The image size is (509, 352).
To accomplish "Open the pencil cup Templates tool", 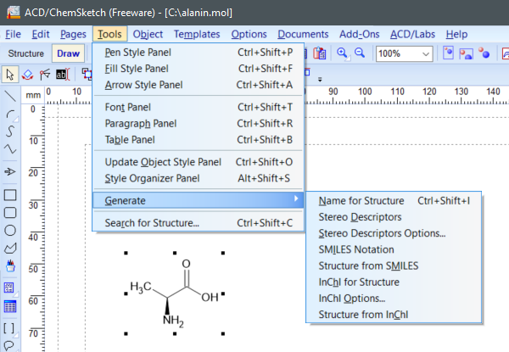I will [10, 265].
